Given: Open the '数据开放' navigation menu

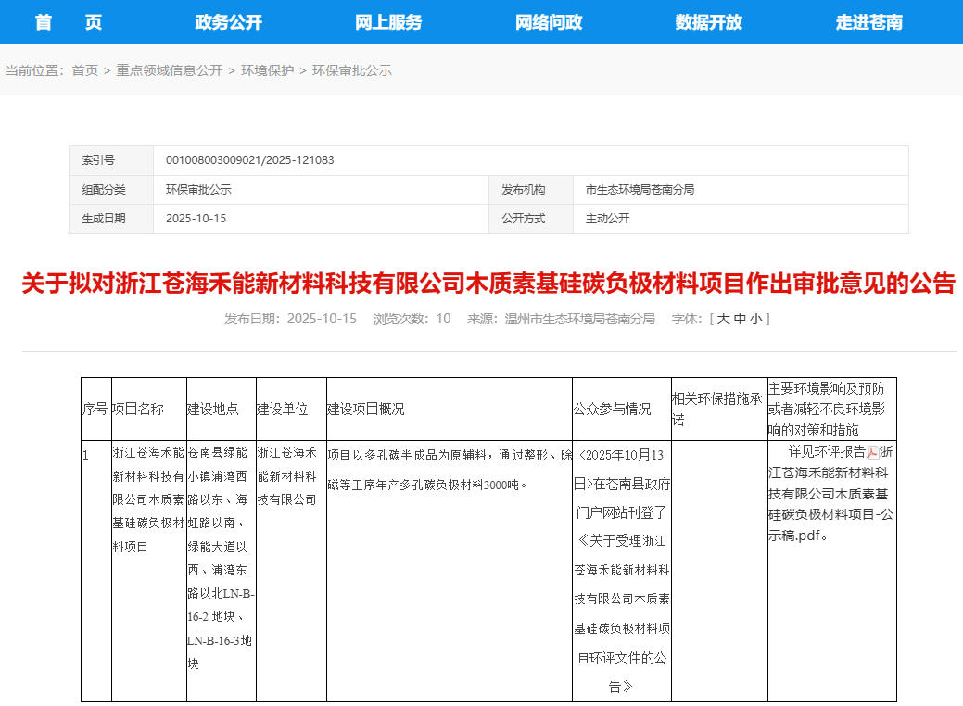Looking at the screenshot, I should tap(708, 21).
